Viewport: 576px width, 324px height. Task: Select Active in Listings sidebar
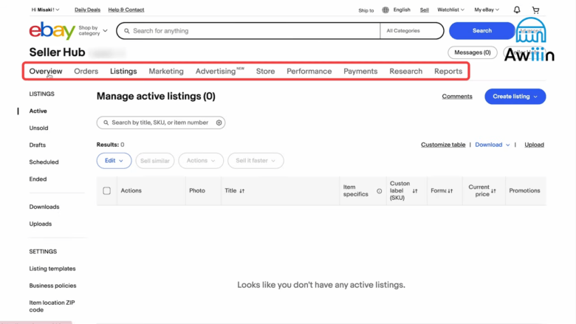[38, 111]
